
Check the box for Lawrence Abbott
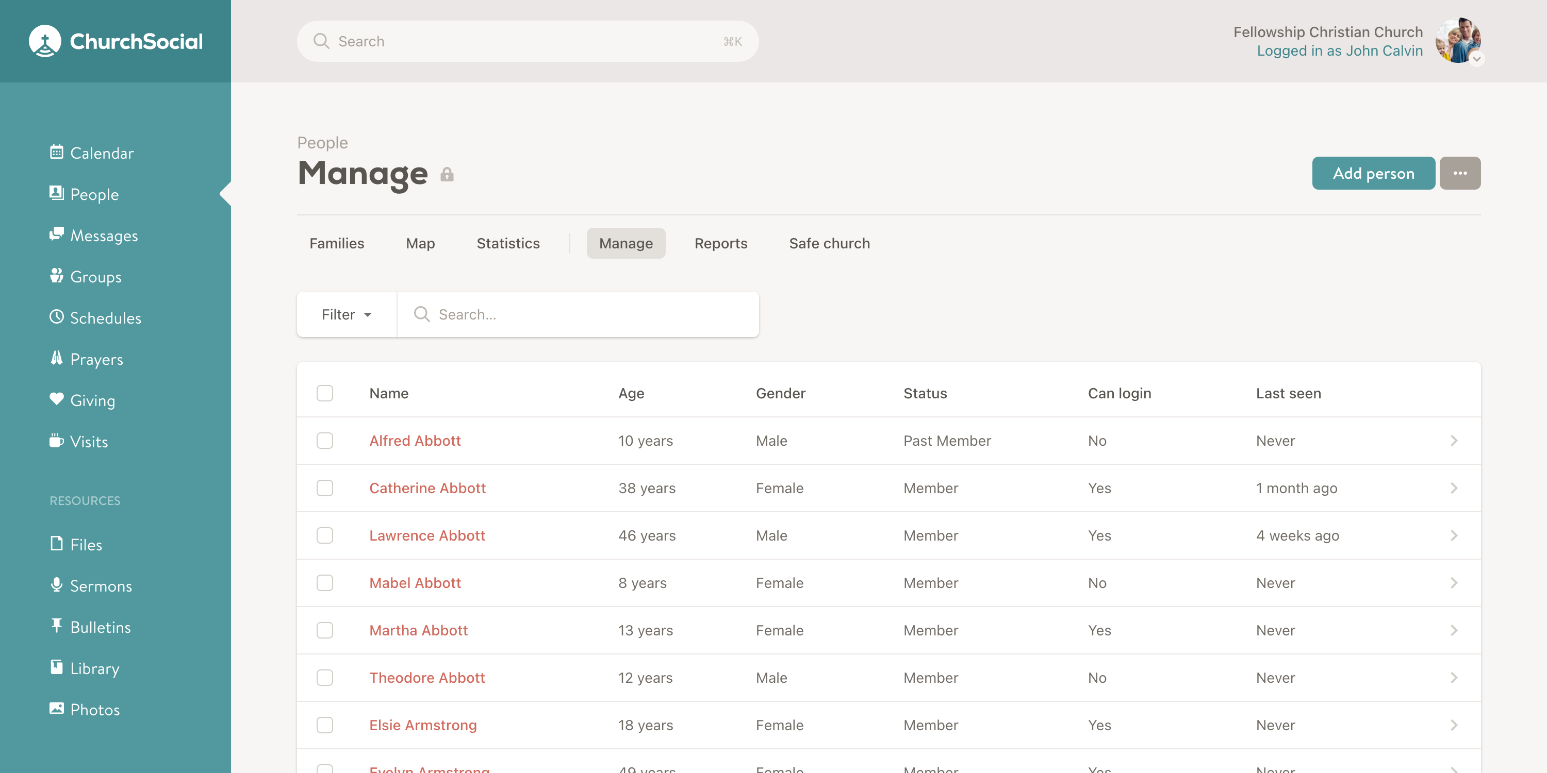pyautogui.click(x=325, y=535)
